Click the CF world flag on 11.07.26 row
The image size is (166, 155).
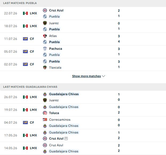point(25,39)
